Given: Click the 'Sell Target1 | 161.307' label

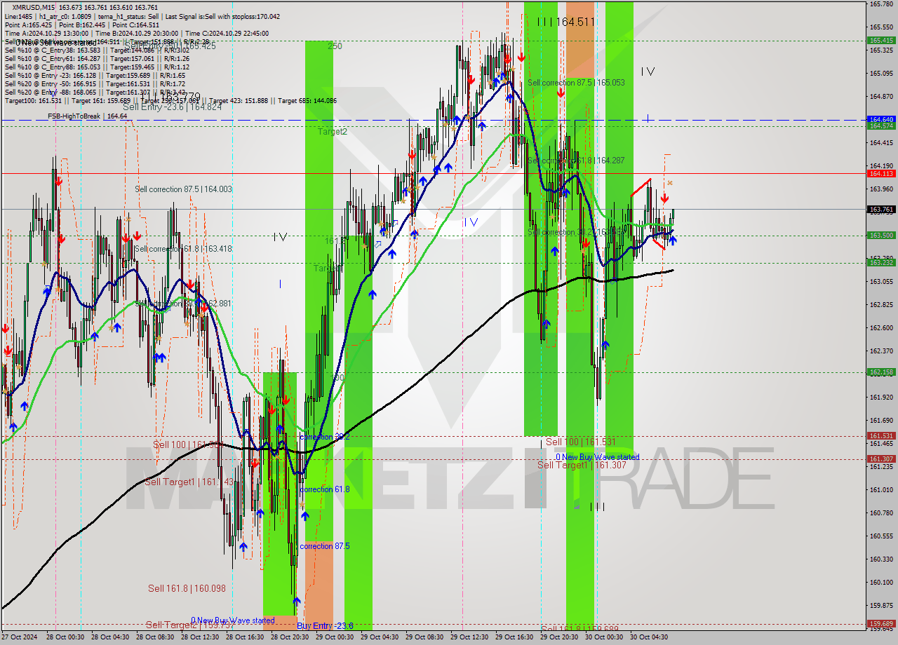Looking at the screenshot, I should click(x=582, y=465).
